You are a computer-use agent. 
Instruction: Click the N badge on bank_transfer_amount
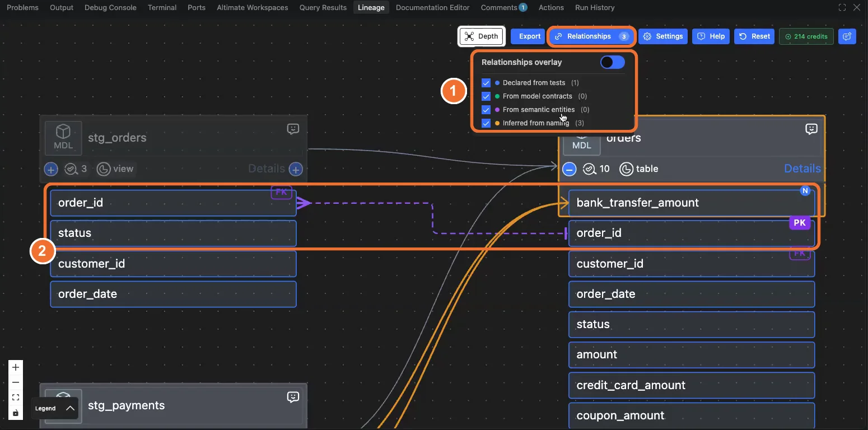pos(805,191)
